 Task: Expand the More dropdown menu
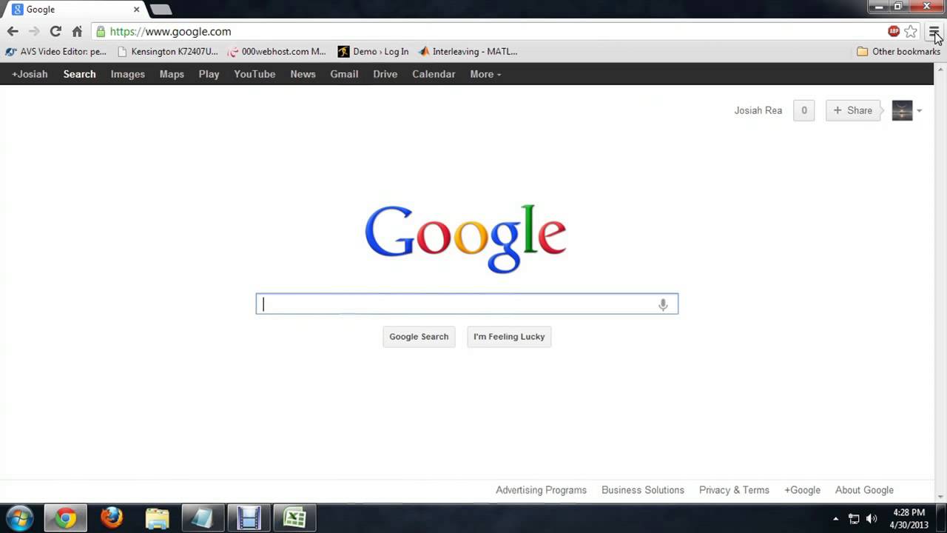click(485, 74)
